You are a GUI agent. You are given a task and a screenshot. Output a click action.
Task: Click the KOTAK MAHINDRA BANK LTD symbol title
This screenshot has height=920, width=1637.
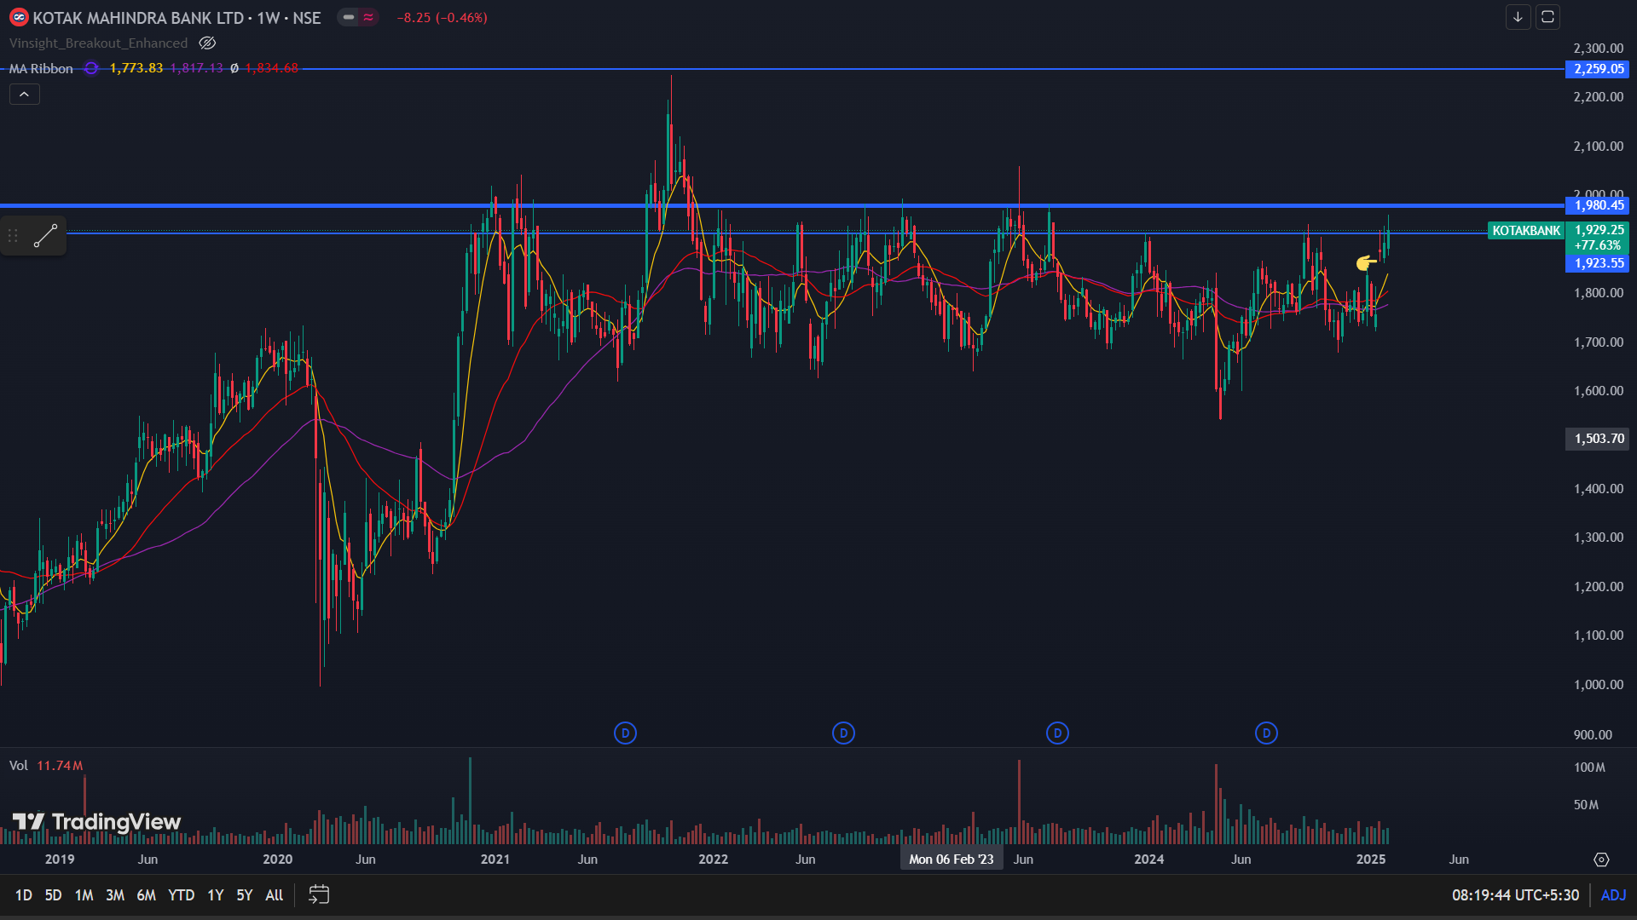coord(138,17)
